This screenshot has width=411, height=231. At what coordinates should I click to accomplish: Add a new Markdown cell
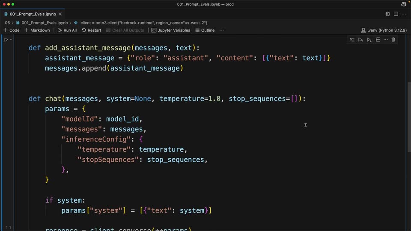point(37,30)
